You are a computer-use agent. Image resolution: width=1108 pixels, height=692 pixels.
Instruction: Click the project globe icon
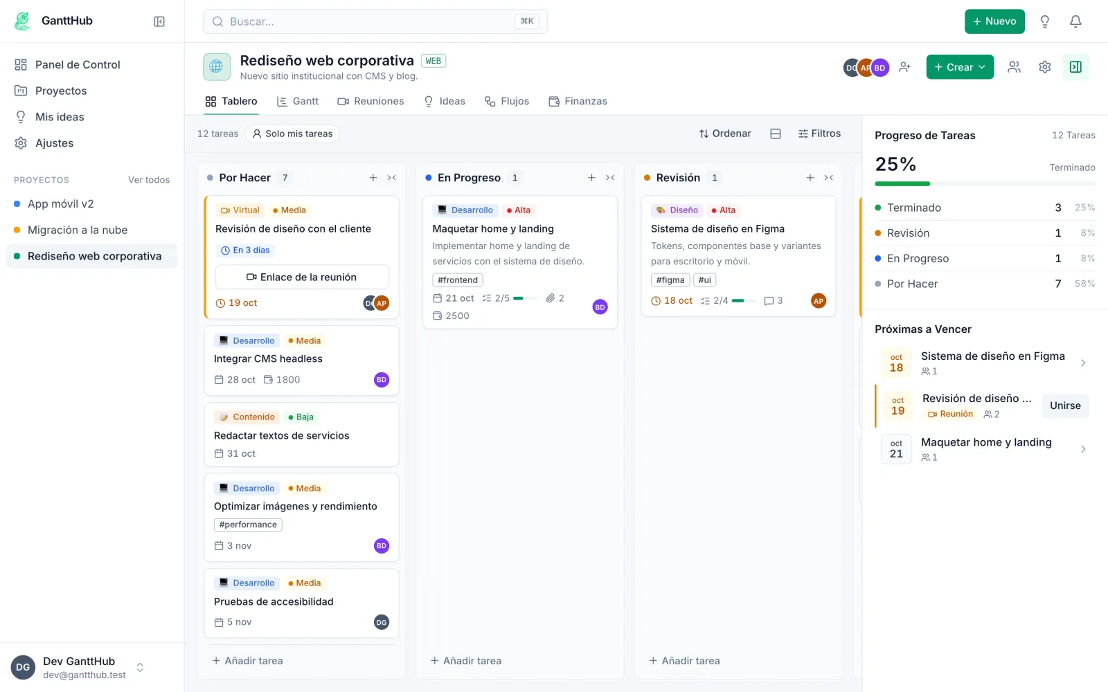point(217,67)
